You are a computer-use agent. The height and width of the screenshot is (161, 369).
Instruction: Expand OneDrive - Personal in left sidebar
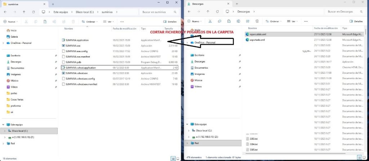3,43
